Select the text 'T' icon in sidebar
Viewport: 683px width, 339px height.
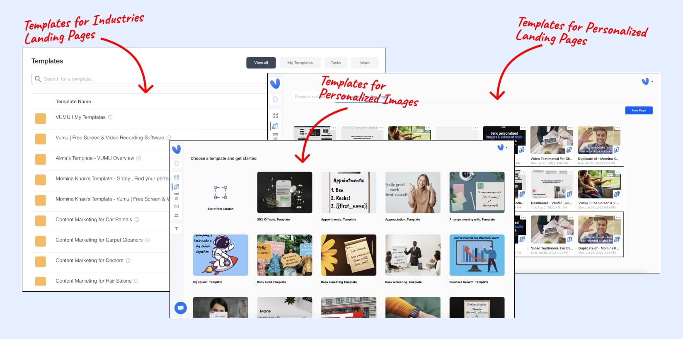[177, 229]
